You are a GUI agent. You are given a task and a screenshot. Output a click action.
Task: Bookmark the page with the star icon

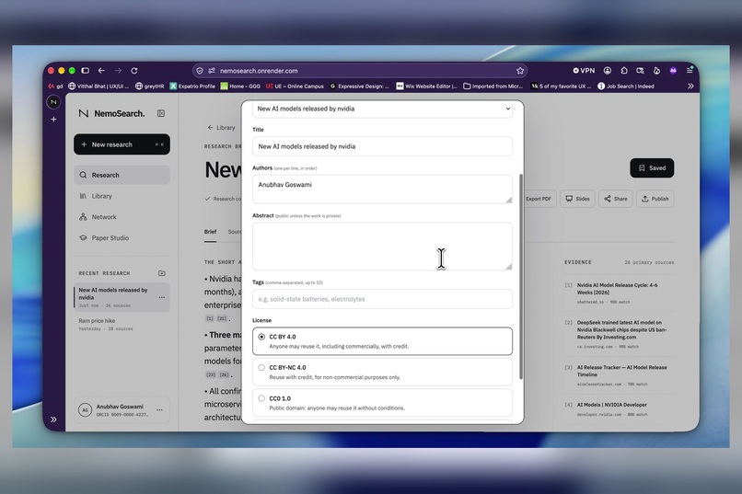[x=520, y=71]
